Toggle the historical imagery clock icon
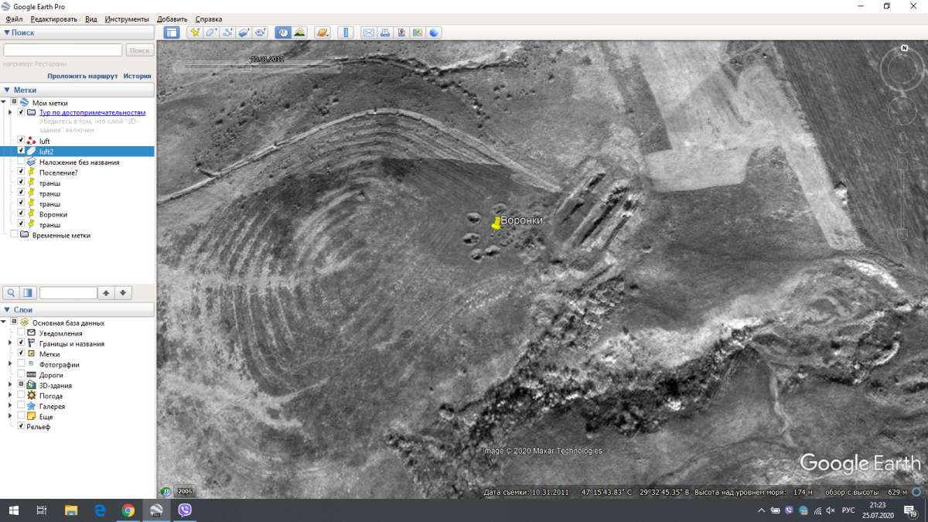928x522 pixels. point(283,32)
